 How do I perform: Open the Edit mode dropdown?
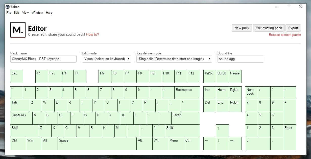coord(106,59)
